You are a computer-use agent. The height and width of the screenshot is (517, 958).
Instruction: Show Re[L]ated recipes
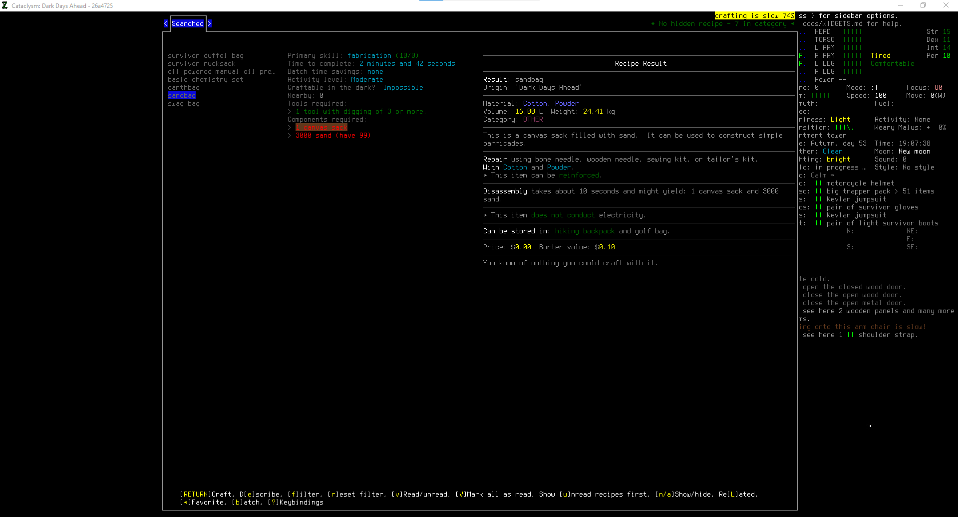tap(738, 494)
